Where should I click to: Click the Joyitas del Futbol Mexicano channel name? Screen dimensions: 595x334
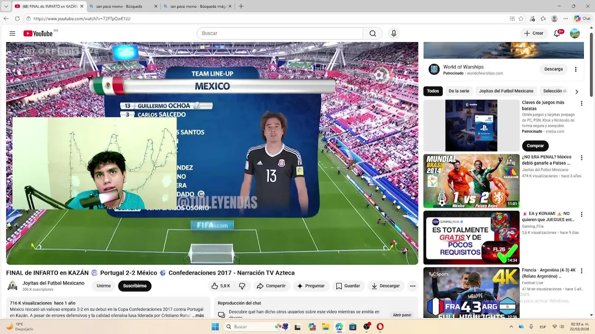click(x=53, y=283)
